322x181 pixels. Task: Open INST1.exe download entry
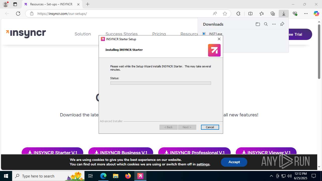[215, 34]
